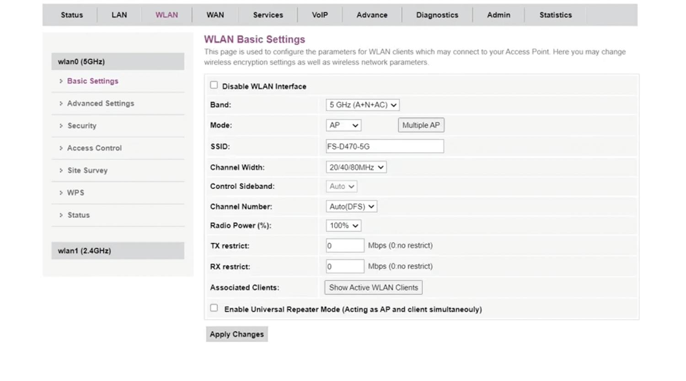The height and width of the screenshot is (381, 686).
Task: Switch to the WAN tab
Action: pos(215,15)
